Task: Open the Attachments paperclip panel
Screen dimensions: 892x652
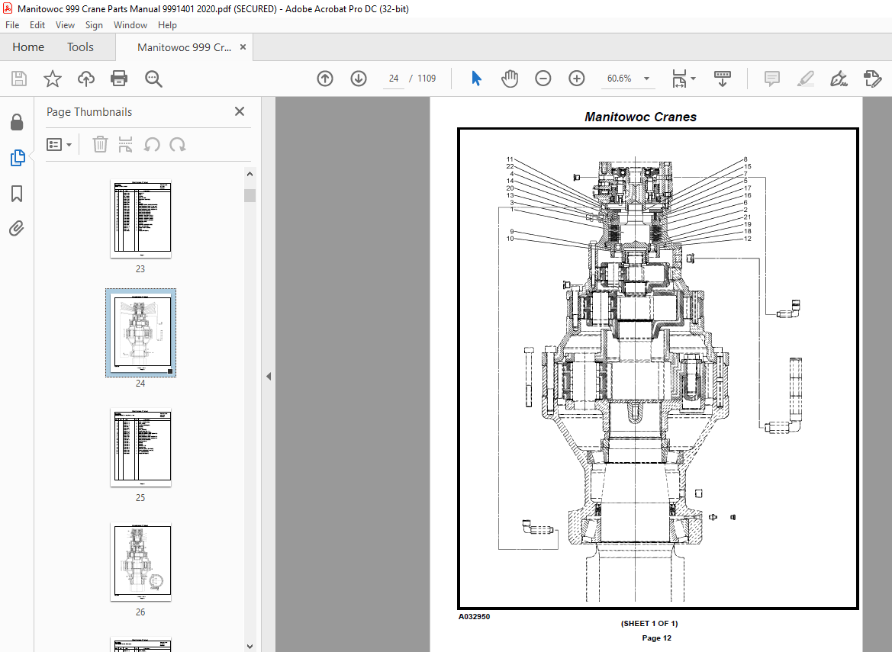Action: click(x=17, y=229)
